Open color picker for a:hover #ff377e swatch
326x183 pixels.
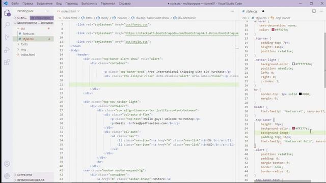pyautogui.click(x=273, y=29)
